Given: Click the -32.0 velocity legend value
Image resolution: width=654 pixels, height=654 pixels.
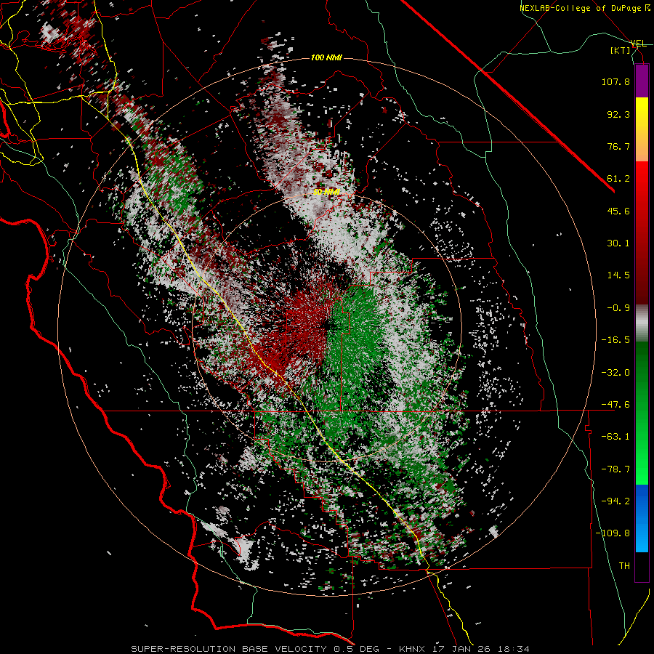Looking at the screenshot, I should tap(615, 373).
